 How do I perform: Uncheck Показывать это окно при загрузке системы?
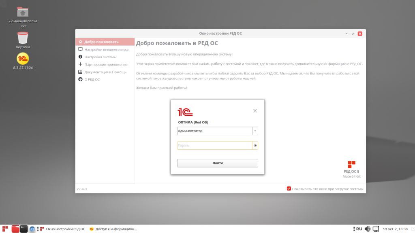(289, 189)
